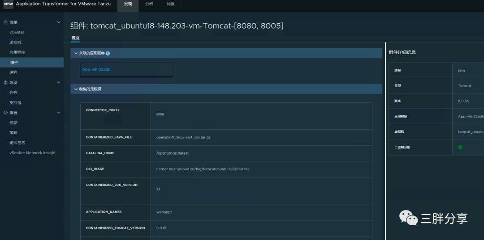Switch to the 转换 top tab
Screen dimensions: 484x240
coord(170,4)
